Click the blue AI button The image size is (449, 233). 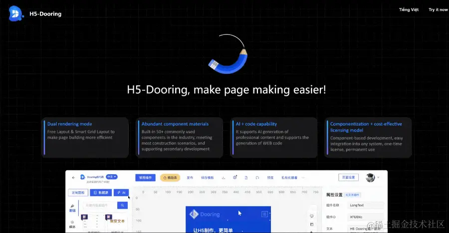pos(121,193)
